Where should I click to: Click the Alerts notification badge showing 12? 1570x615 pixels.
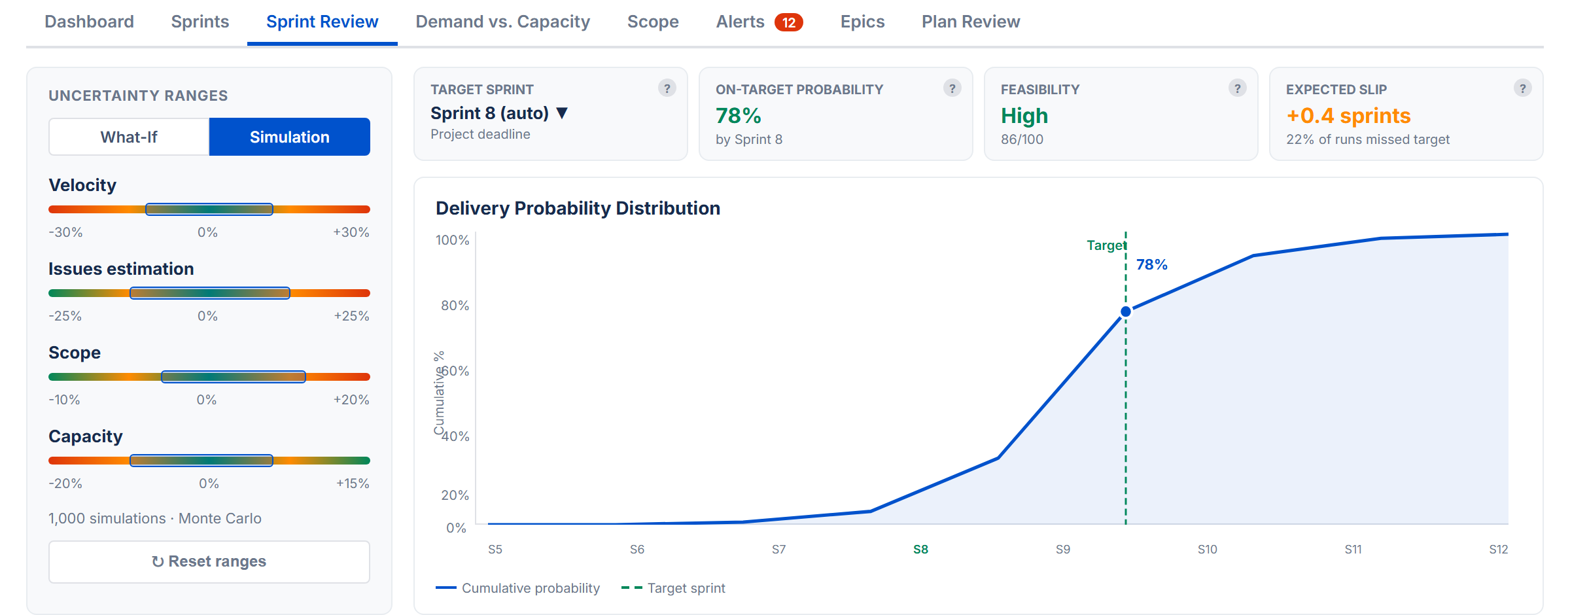[788, 22]
